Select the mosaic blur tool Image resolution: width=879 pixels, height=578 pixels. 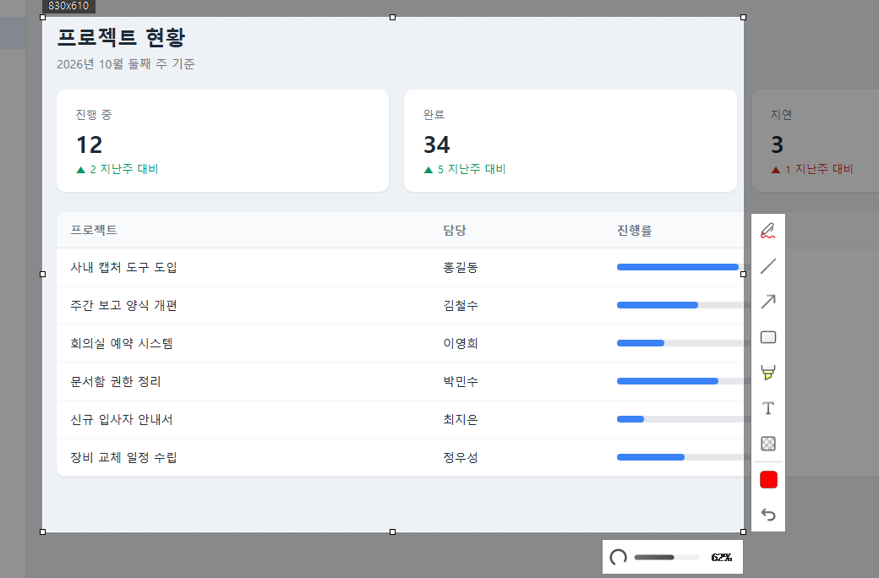768,444
